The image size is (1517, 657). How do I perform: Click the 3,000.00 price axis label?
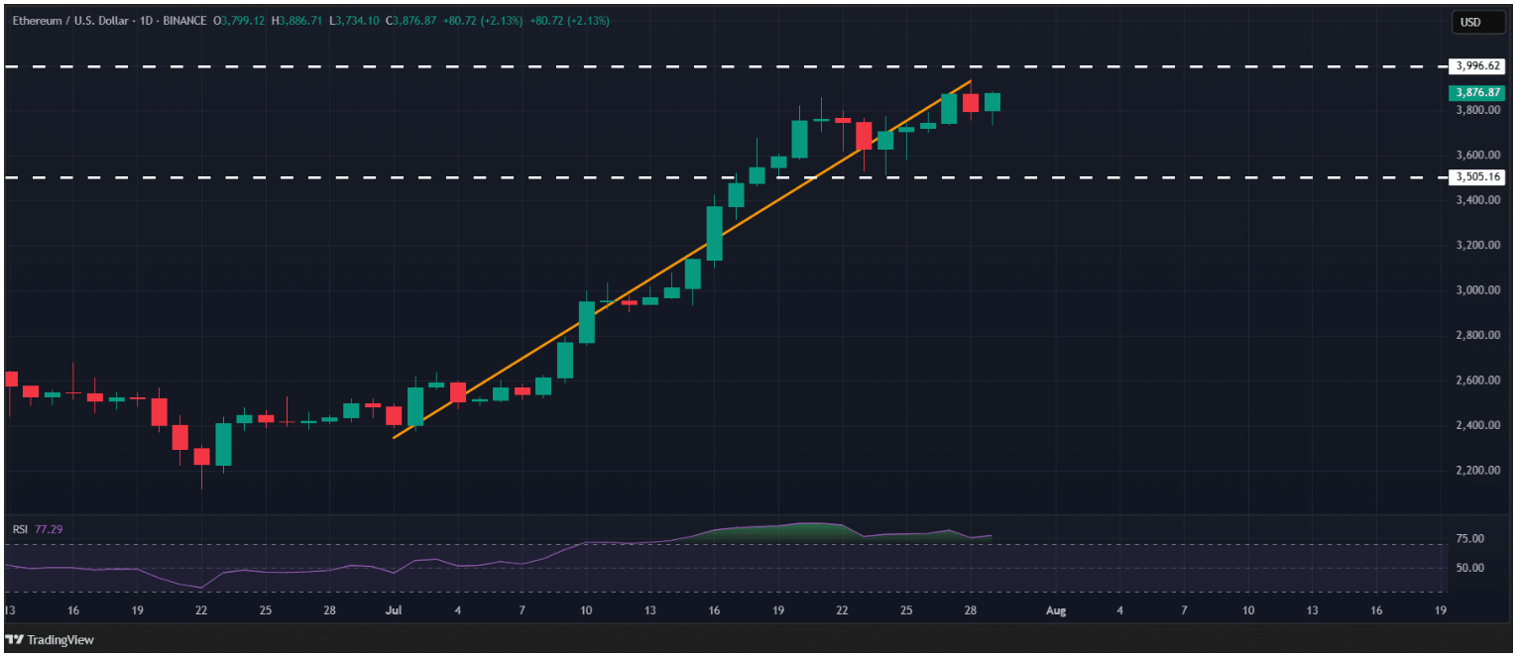point(1476,290)
